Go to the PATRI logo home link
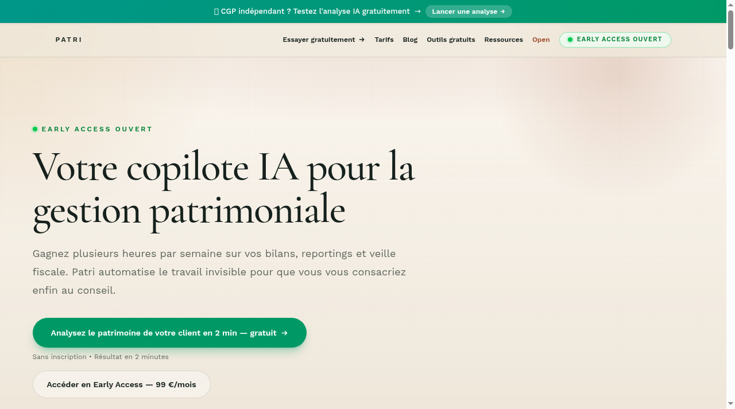The height and width of the screenshot is (409, 735). click(x=68, y=40)
